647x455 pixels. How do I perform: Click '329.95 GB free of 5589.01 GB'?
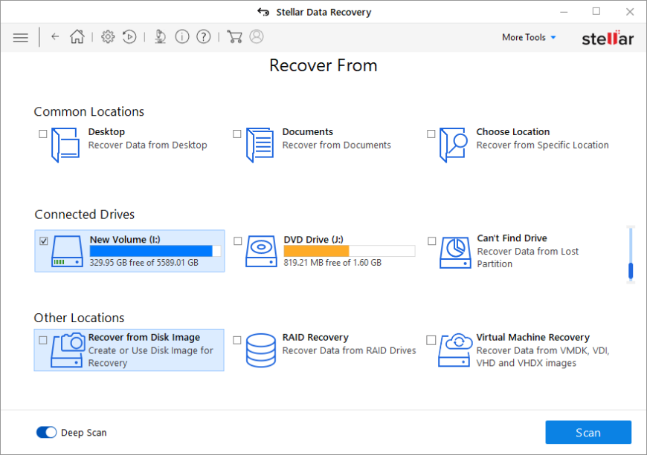[144, 263]
